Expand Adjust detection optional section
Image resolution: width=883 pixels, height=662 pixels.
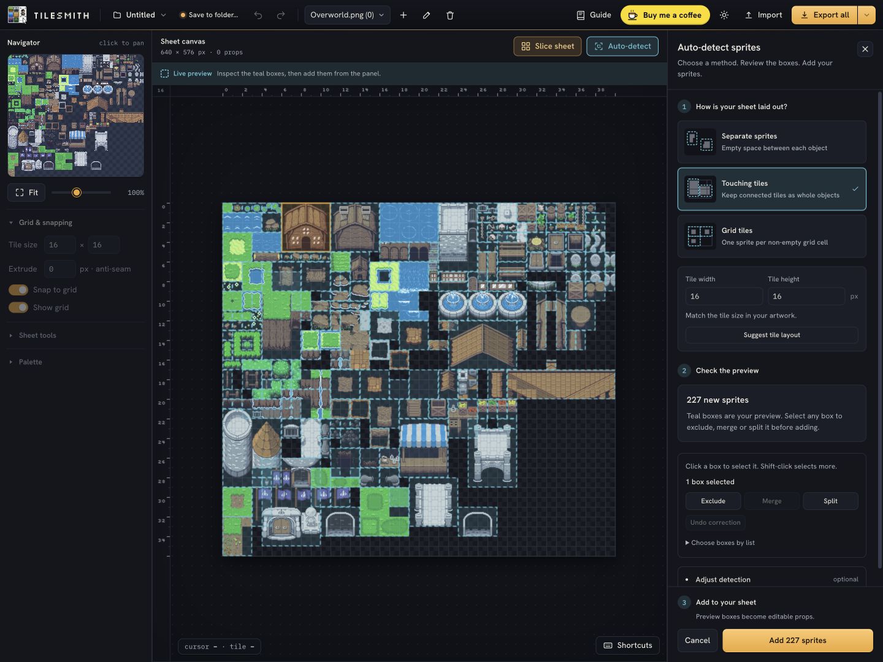[771, 579]
